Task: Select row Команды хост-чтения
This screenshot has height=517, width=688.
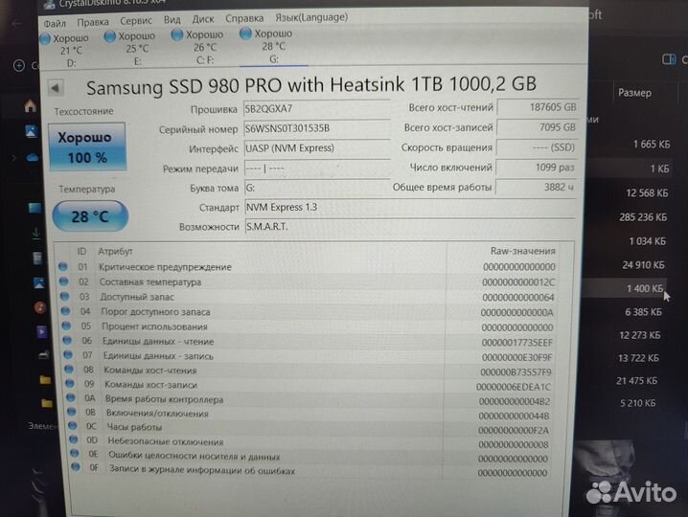Action: 308,371
